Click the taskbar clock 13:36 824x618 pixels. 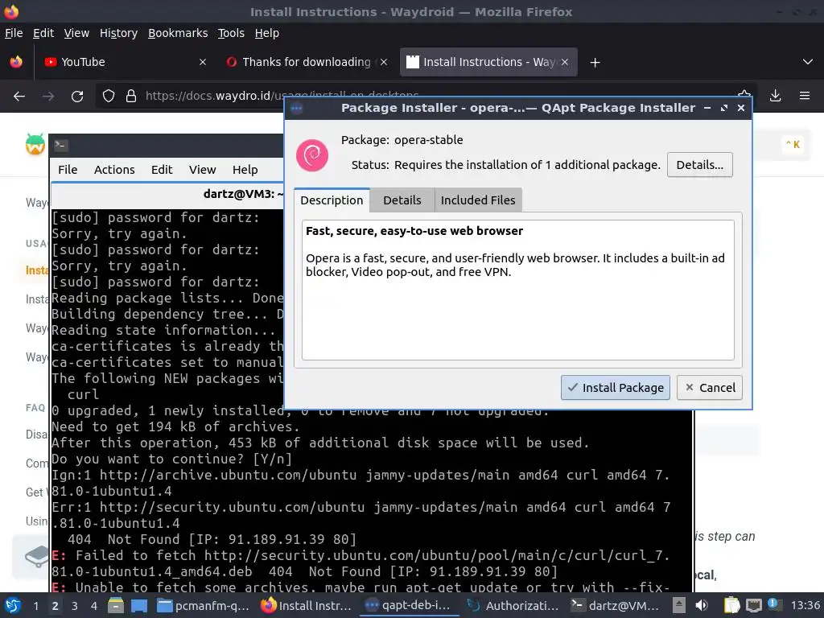pos(805,605)
